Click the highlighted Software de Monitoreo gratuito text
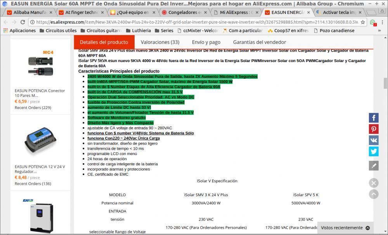 pyautogui.click(x=116, y=118)
